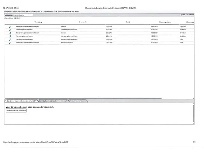Click the Kilometerstand column header

[190, 22]
